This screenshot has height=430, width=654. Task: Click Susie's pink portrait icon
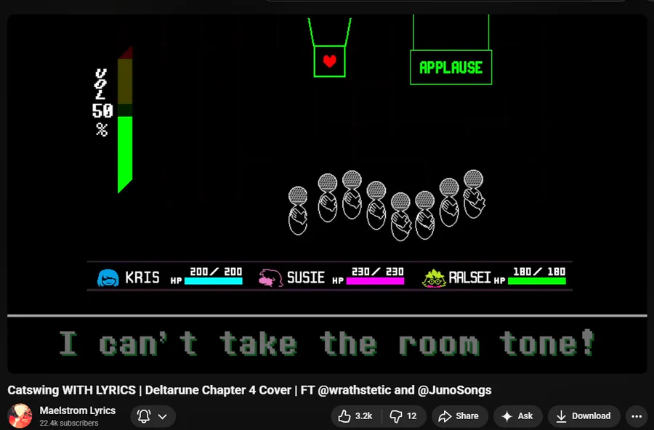tap(271, 277)
